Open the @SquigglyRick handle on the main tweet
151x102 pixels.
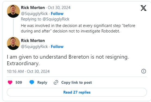point(34,47)
